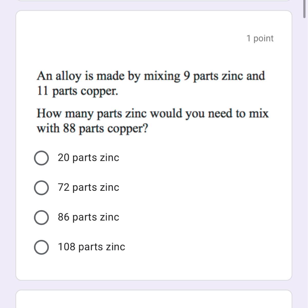Click the "20 parts zinc" answer label
This screenshot has width=308, height=308.
point(88,158)
